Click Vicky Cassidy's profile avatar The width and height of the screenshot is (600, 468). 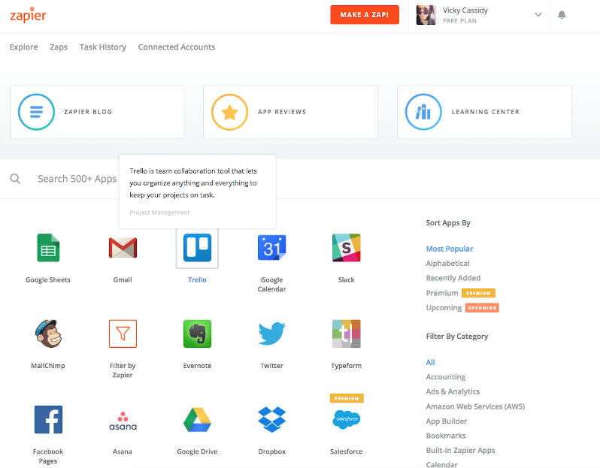426,15
